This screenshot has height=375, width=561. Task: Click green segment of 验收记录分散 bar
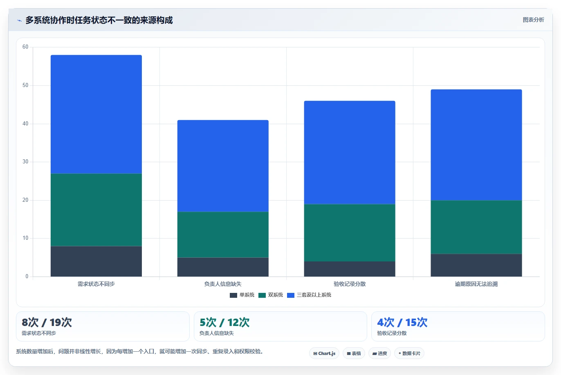350,232
